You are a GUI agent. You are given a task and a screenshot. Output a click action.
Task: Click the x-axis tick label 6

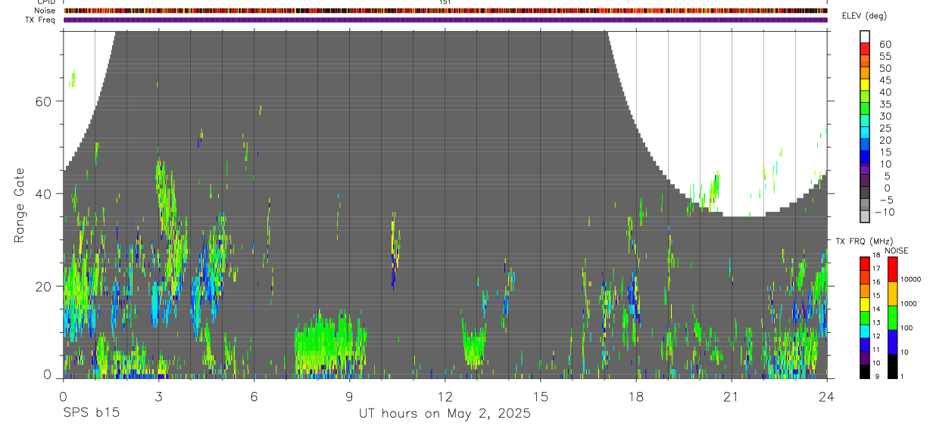pos(254,396)
